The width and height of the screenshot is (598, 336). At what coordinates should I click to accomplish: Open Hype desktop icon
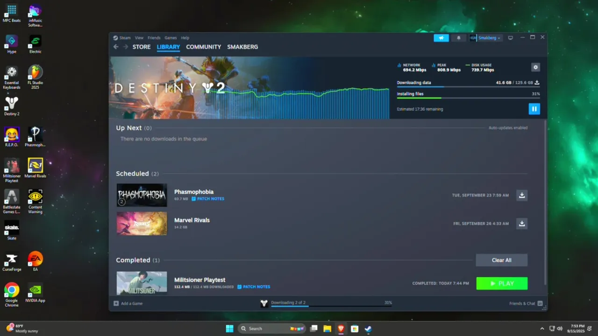click(x=12, y=44)
